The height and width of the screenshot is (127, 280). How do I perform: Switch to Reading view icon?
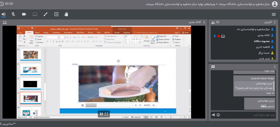point(156,117)
